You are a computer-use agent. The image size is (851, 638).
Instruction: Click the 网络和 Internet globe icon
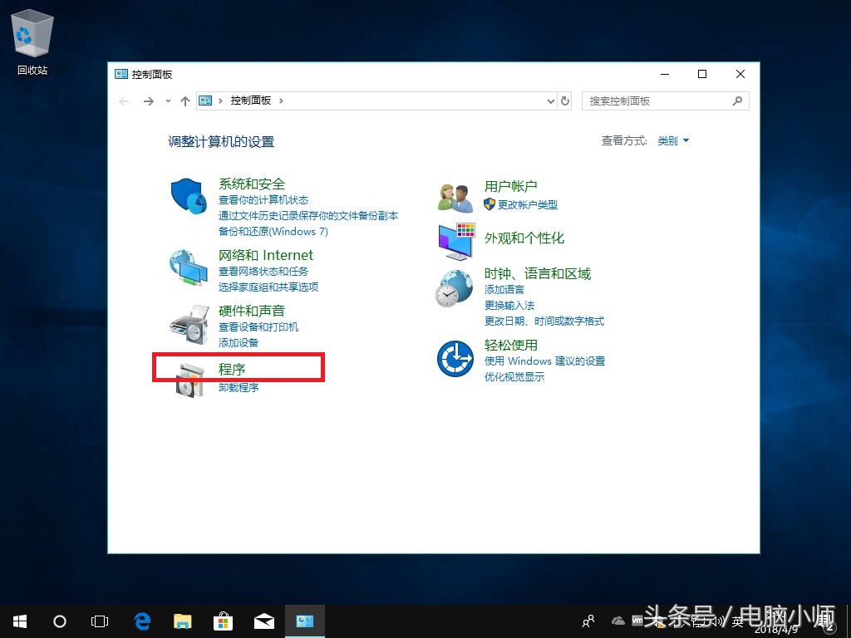click(188, 266)
